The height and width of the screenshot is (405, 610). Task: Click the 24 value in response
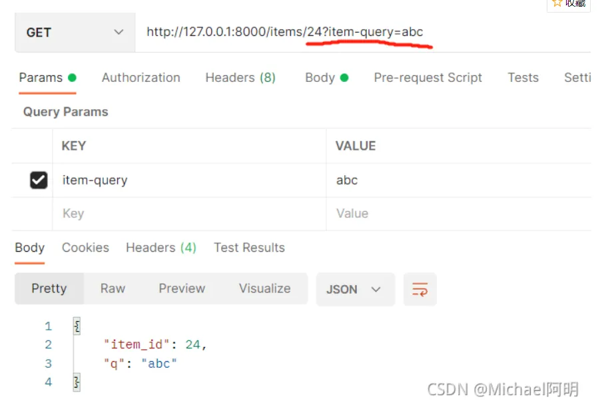coord(192,344)
